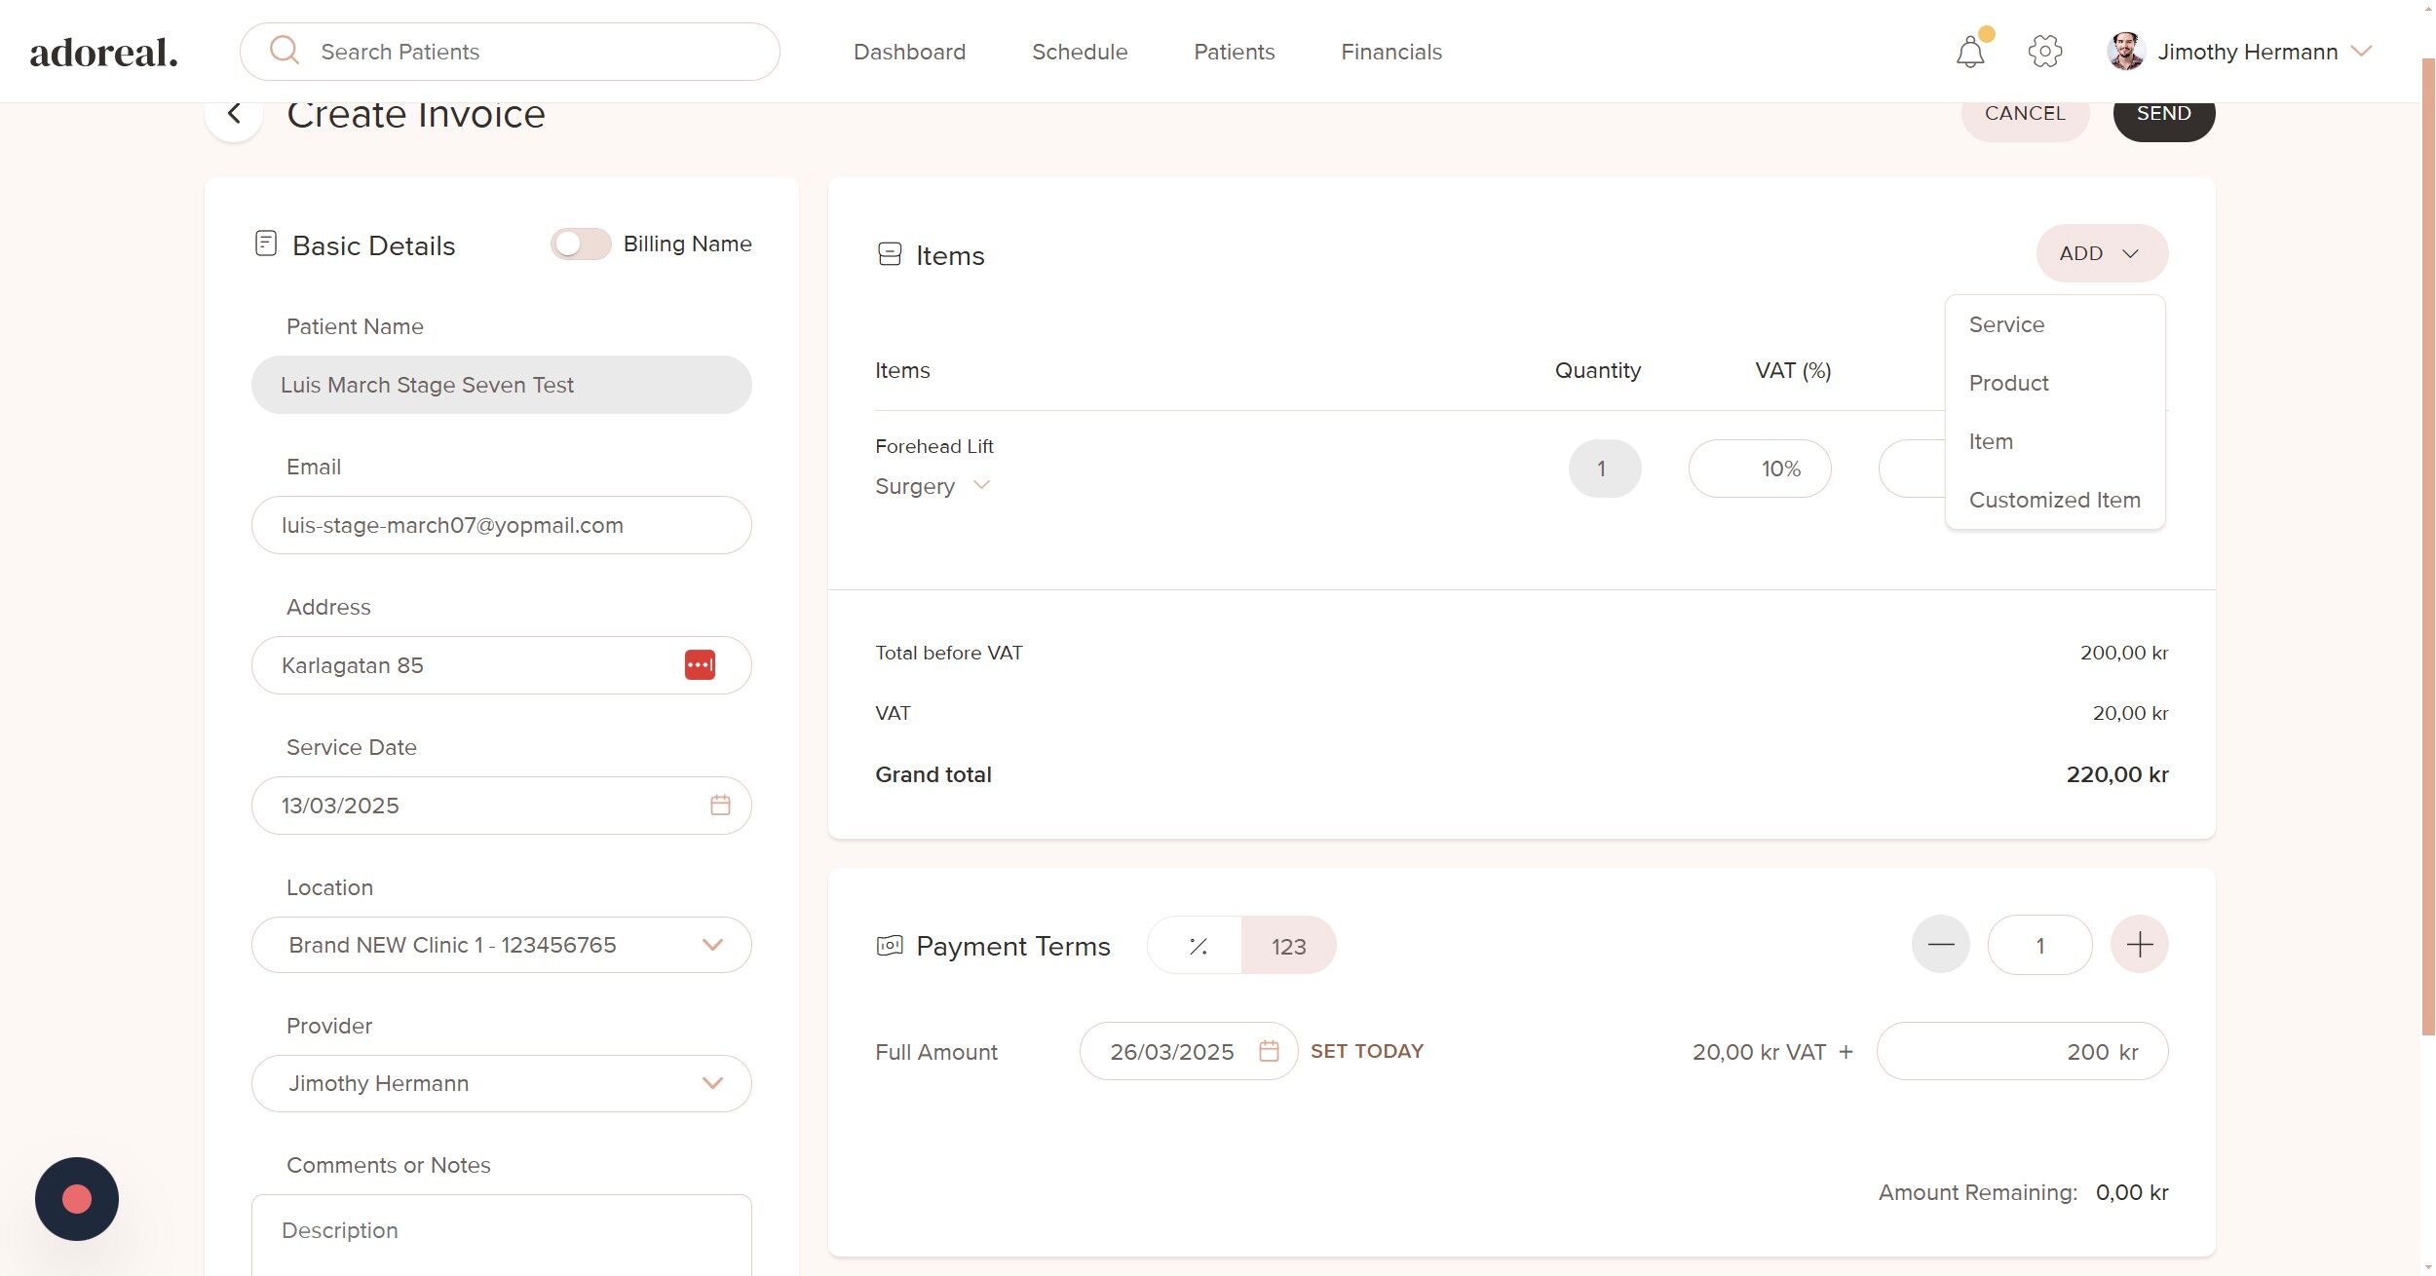This screenshot has width=2436, height=1276.
Task: Click the red password manager icon in Address
Action: click(x=700, y=665)
